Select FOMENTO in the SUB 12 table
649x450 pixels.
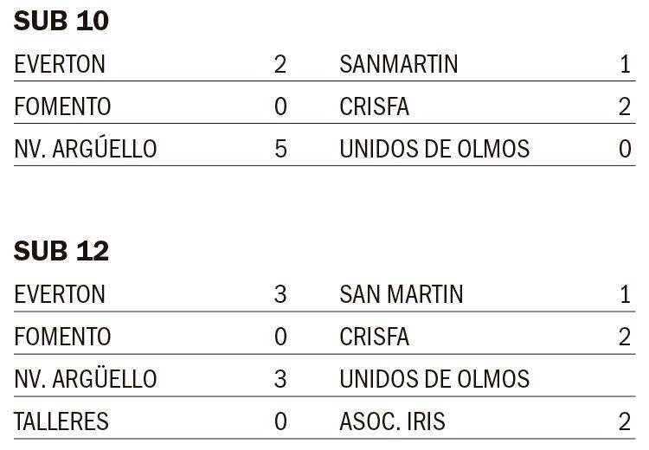point(62,337)
